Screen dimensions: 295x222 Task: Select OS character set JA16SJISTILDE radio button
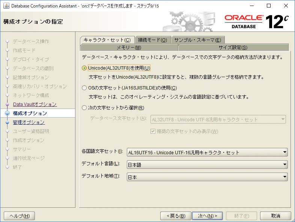point(84,88)
